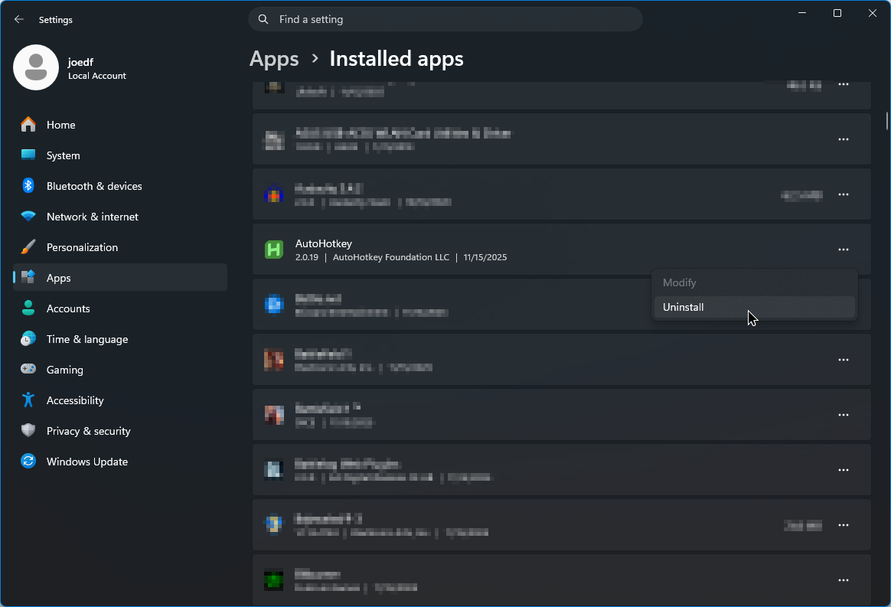Viewport: 891px width, 607px height.
Task: Go back with the Settings back arrow
Action: (x=18, y=19)
